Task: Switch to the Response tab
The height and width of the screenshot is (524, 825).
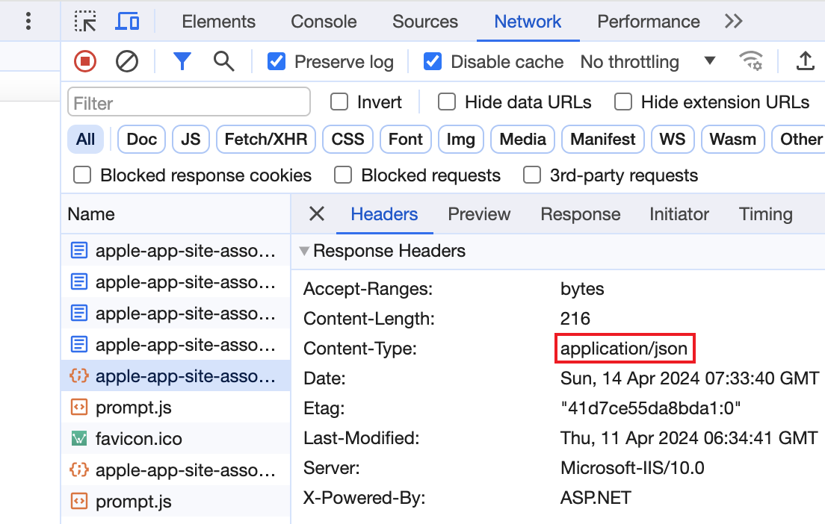Action: [581, 214]
